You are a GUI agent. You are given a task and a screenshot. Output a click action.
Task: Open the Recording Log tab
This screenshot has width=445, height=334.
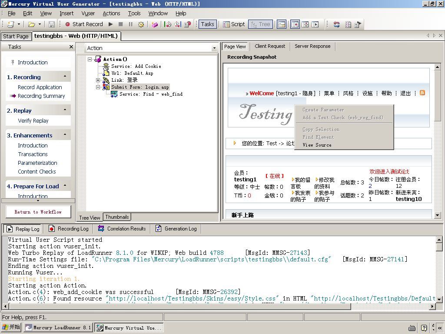tap(69, 229)
